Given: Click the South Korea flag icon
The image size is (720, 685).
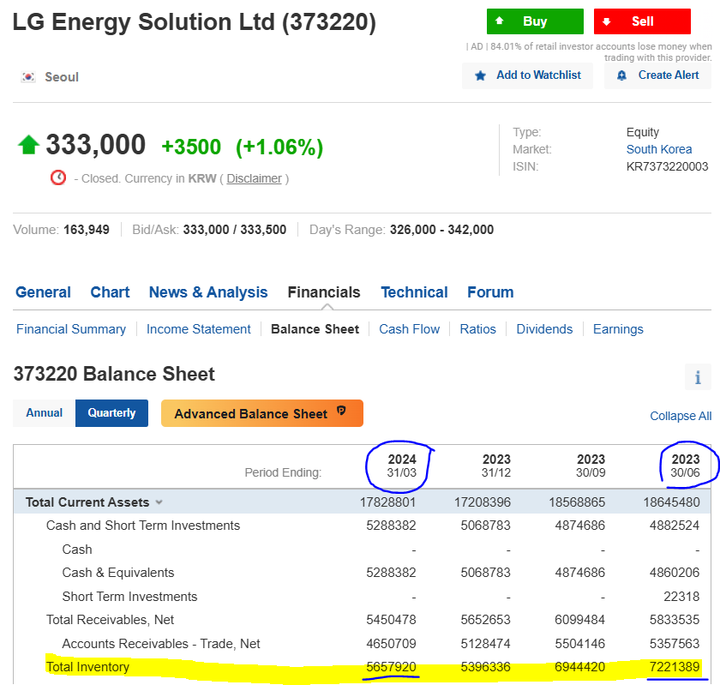Looking at the screenshot, I should [28, 76].
